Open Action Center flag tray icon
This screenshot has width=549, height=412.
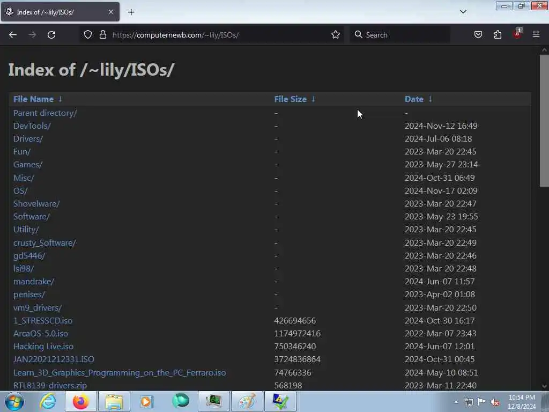(482, 402)
